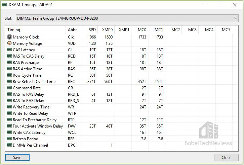The image size is (244, 165).
Task: Select the 'Command Rate' row label
Action: 27,88
